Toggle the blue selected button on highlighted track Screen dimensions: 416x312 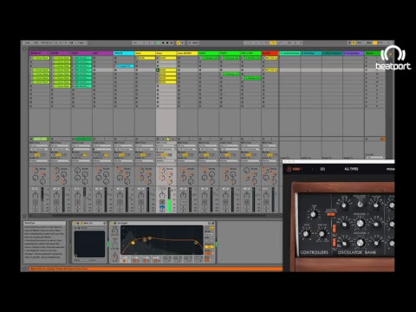pyautogui.click(x=162, y=207)
